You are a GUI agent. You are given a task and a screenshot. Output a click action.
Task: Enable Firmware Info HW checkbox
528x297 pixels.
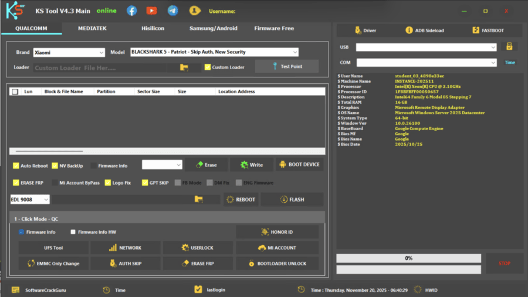pyautogui.click(x=73, y=232)
